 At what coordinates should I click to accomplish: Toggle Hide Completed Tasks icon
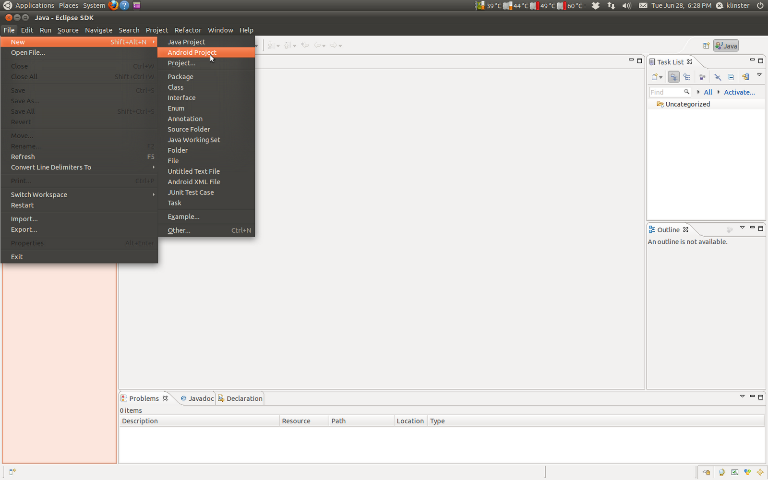[x=718, y=77]
